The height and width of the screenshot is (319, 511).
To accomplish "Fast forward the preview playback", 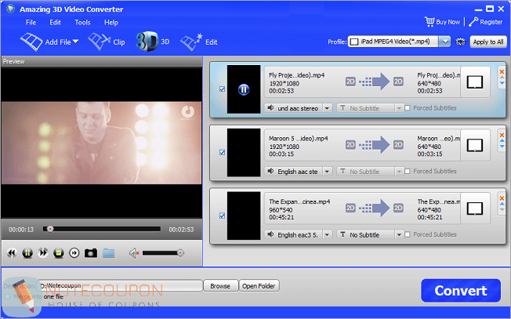I will (x=43, y=253).
